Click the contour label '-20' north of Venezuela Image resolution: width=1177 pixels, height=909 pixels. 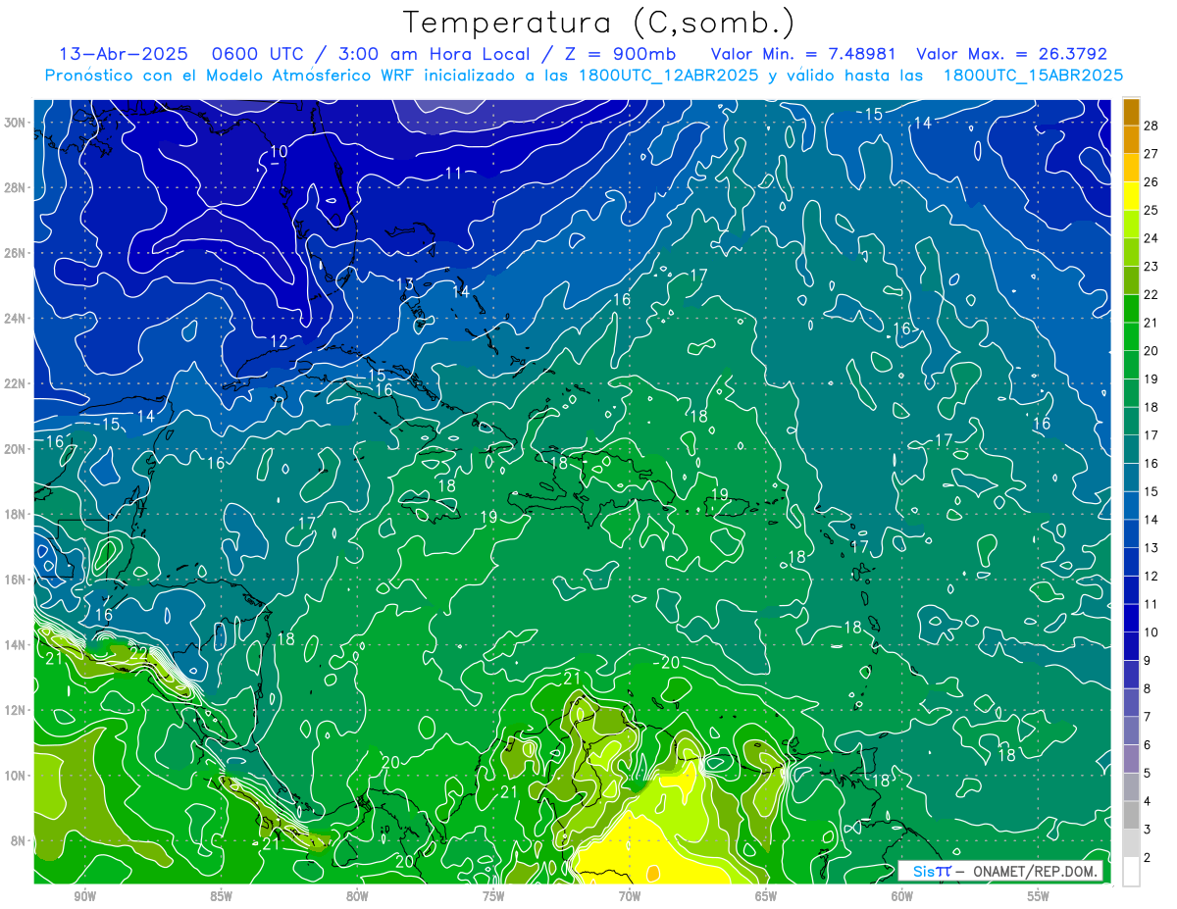click(668, 663)
